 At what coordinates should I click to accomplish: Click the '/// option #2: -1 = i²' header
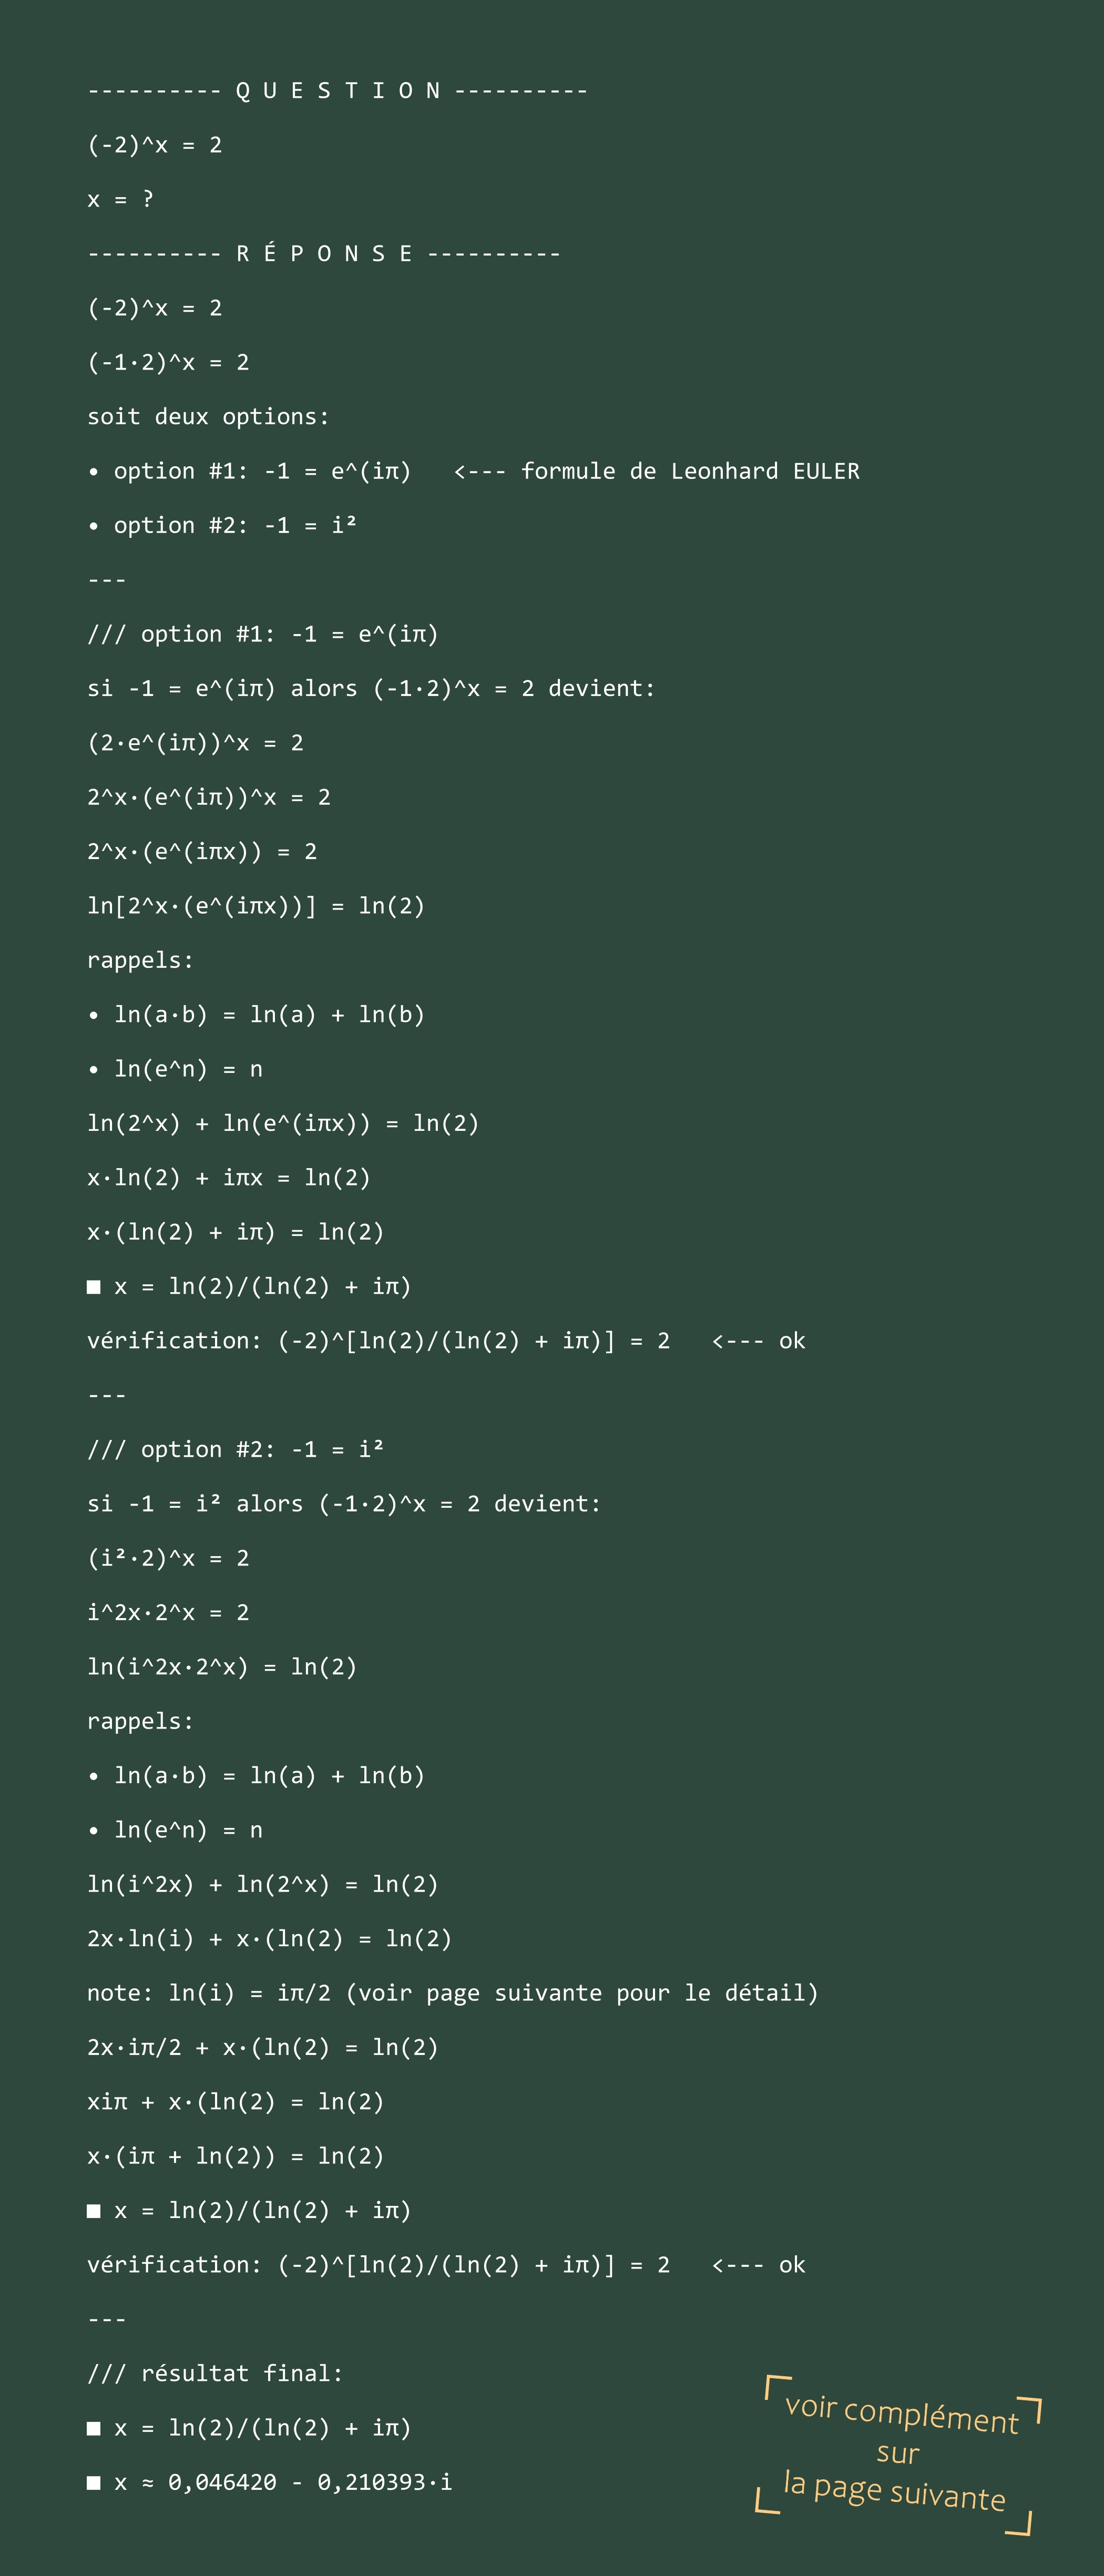(x=236, y=1449)
